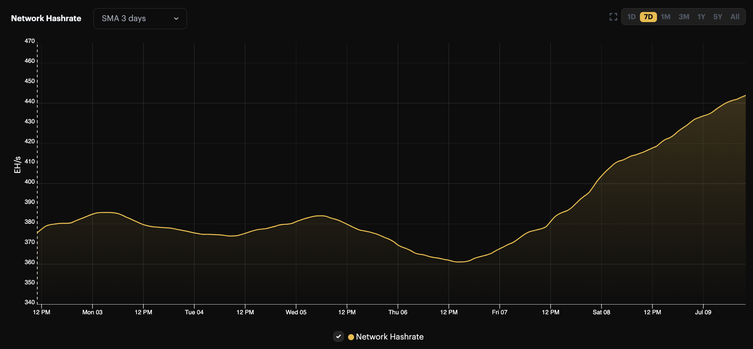Select the 5Y time range
Viewport: 753px width, 349px height.
(718, 16)
